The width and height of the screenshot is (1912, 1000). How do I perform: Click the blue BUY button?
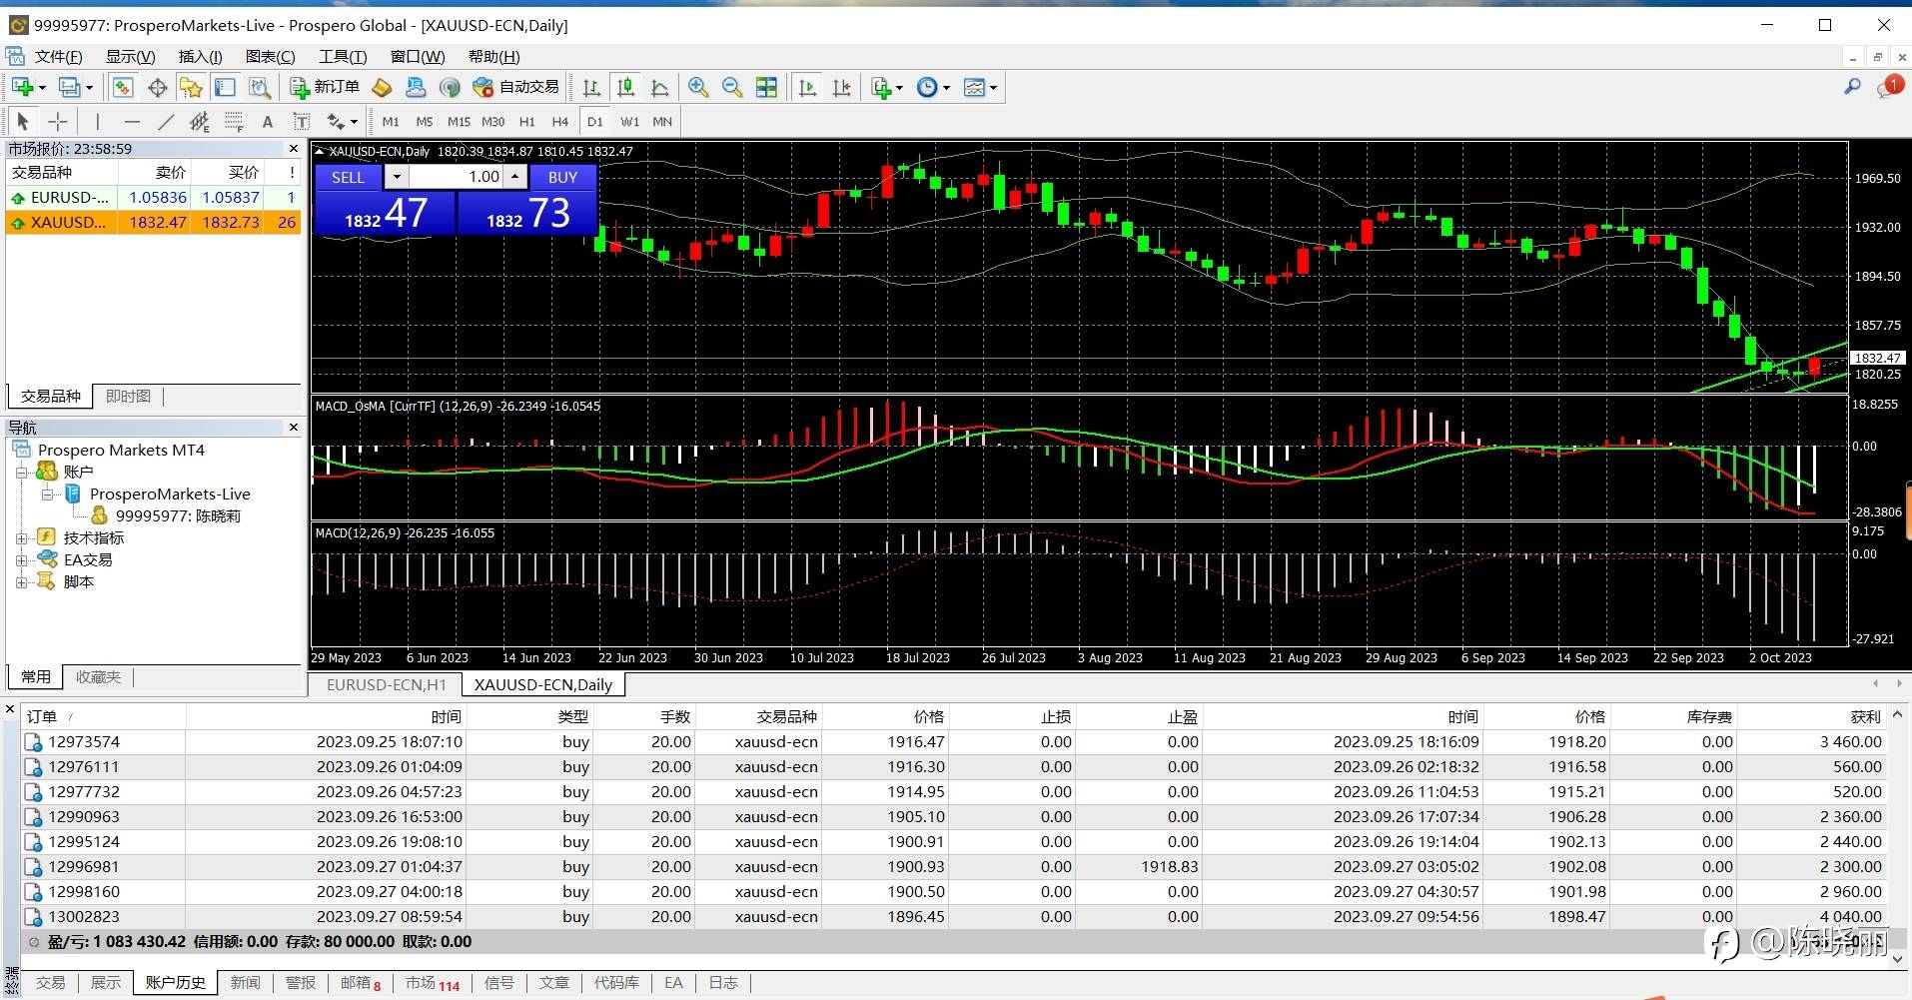(x=562, y=177)
